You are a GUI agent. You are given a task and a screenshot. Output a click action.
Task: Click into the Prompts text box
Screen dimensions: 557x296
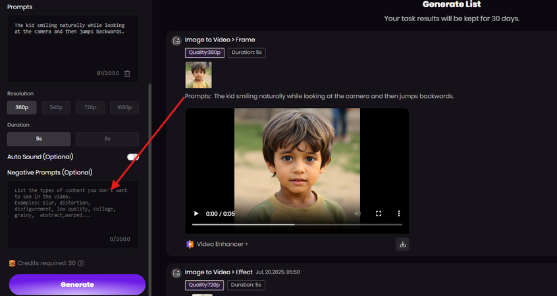tap(73, 49)
